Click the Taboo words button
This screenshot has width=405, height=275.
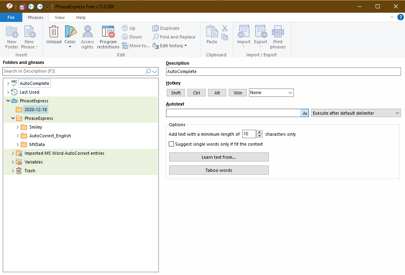[219, 170]
